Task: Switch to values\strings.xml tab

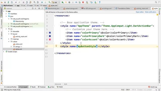Action: (x=71, y=8)
